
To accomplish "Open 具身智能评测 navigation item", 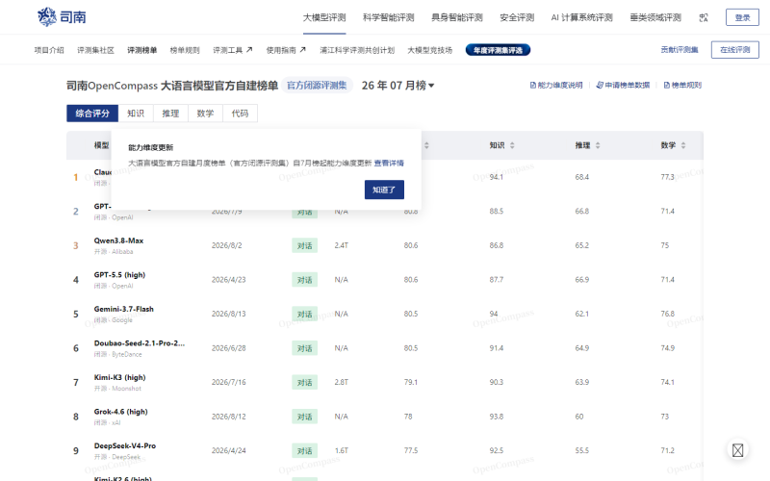I will point(456,17).
